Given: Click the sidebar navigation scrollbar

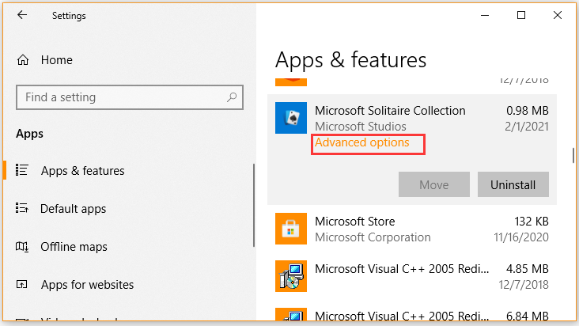Looking at the screenshot, I should (254, 205).
